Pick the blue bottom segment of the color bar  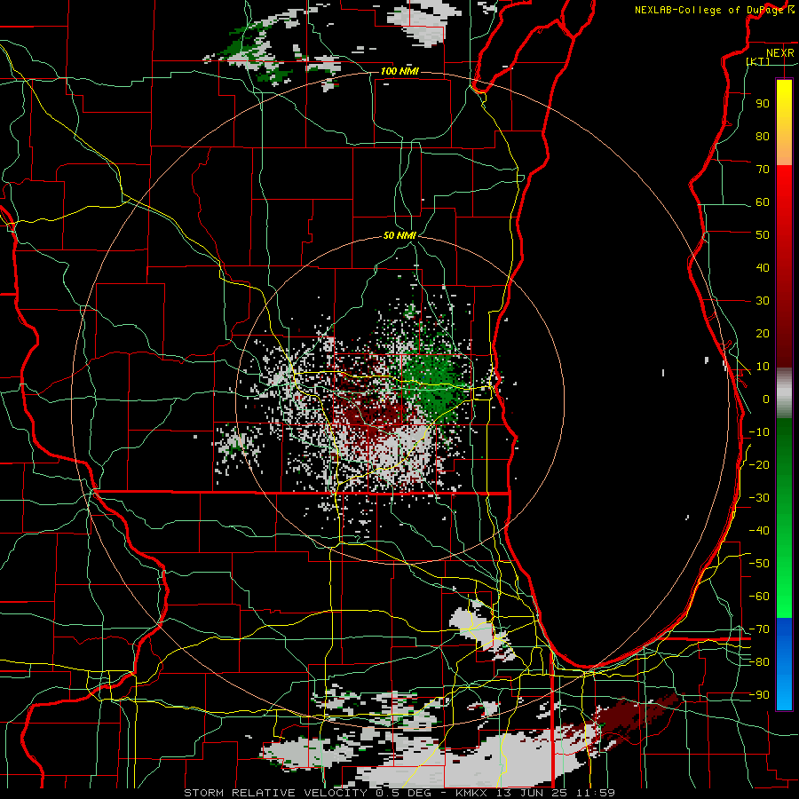click(x=784, y=664)
